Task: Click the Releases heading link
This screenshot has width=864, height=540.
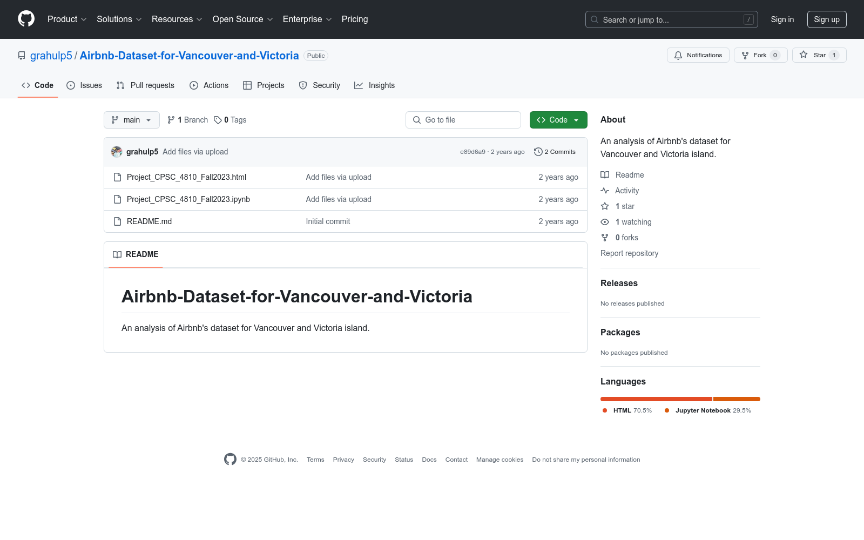Action: [x=619, y=283]
